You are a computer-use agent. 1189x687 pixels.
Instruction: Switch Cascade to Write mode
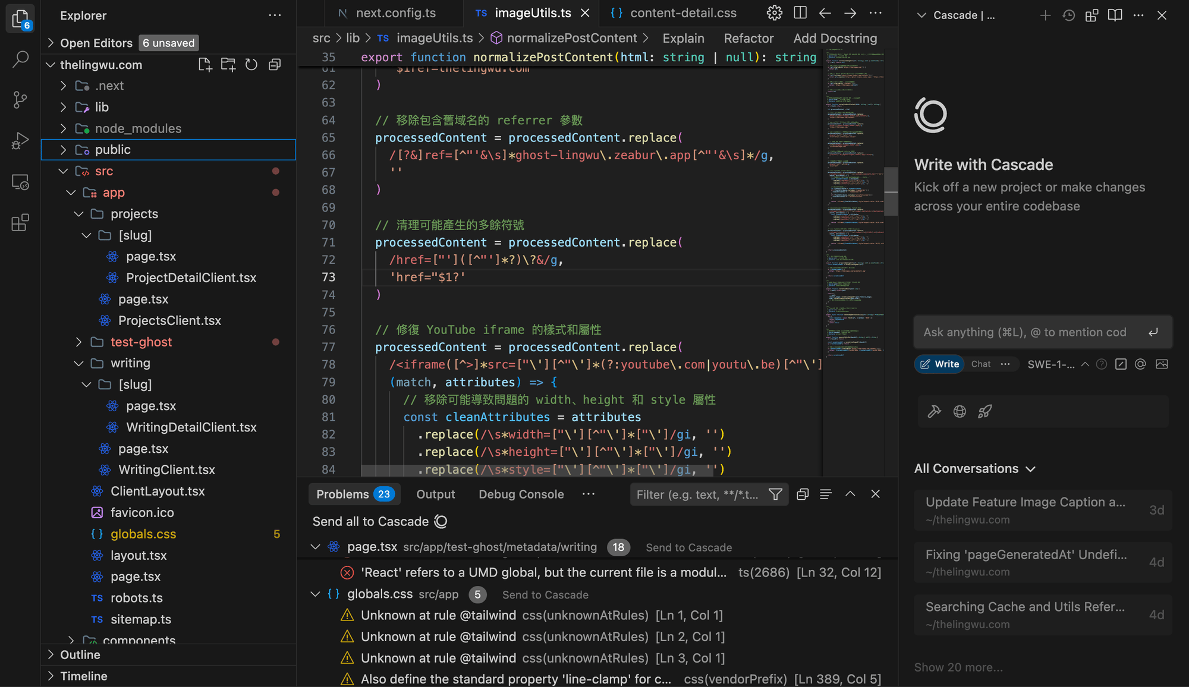click(x=939, y=364)
